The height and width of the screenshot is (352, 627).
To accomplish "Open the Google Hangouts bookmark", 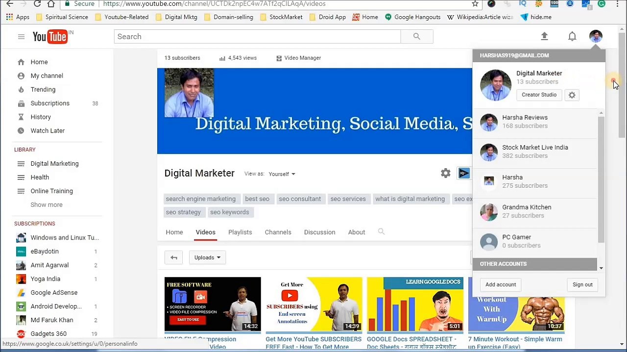I will [412, 17].
